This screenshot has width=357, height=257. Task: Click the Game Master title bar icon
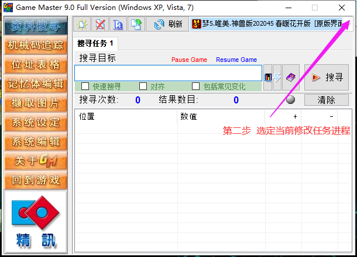8,8
